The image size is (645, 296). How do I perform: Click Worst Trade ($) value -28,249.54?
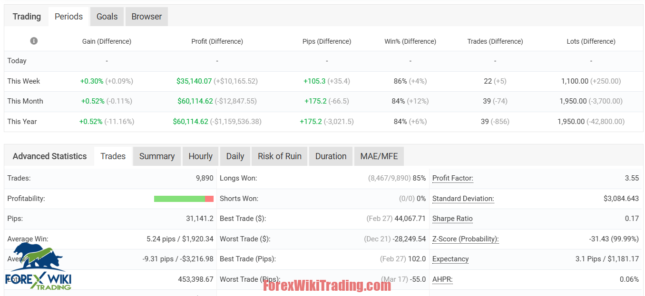(409, 239)
